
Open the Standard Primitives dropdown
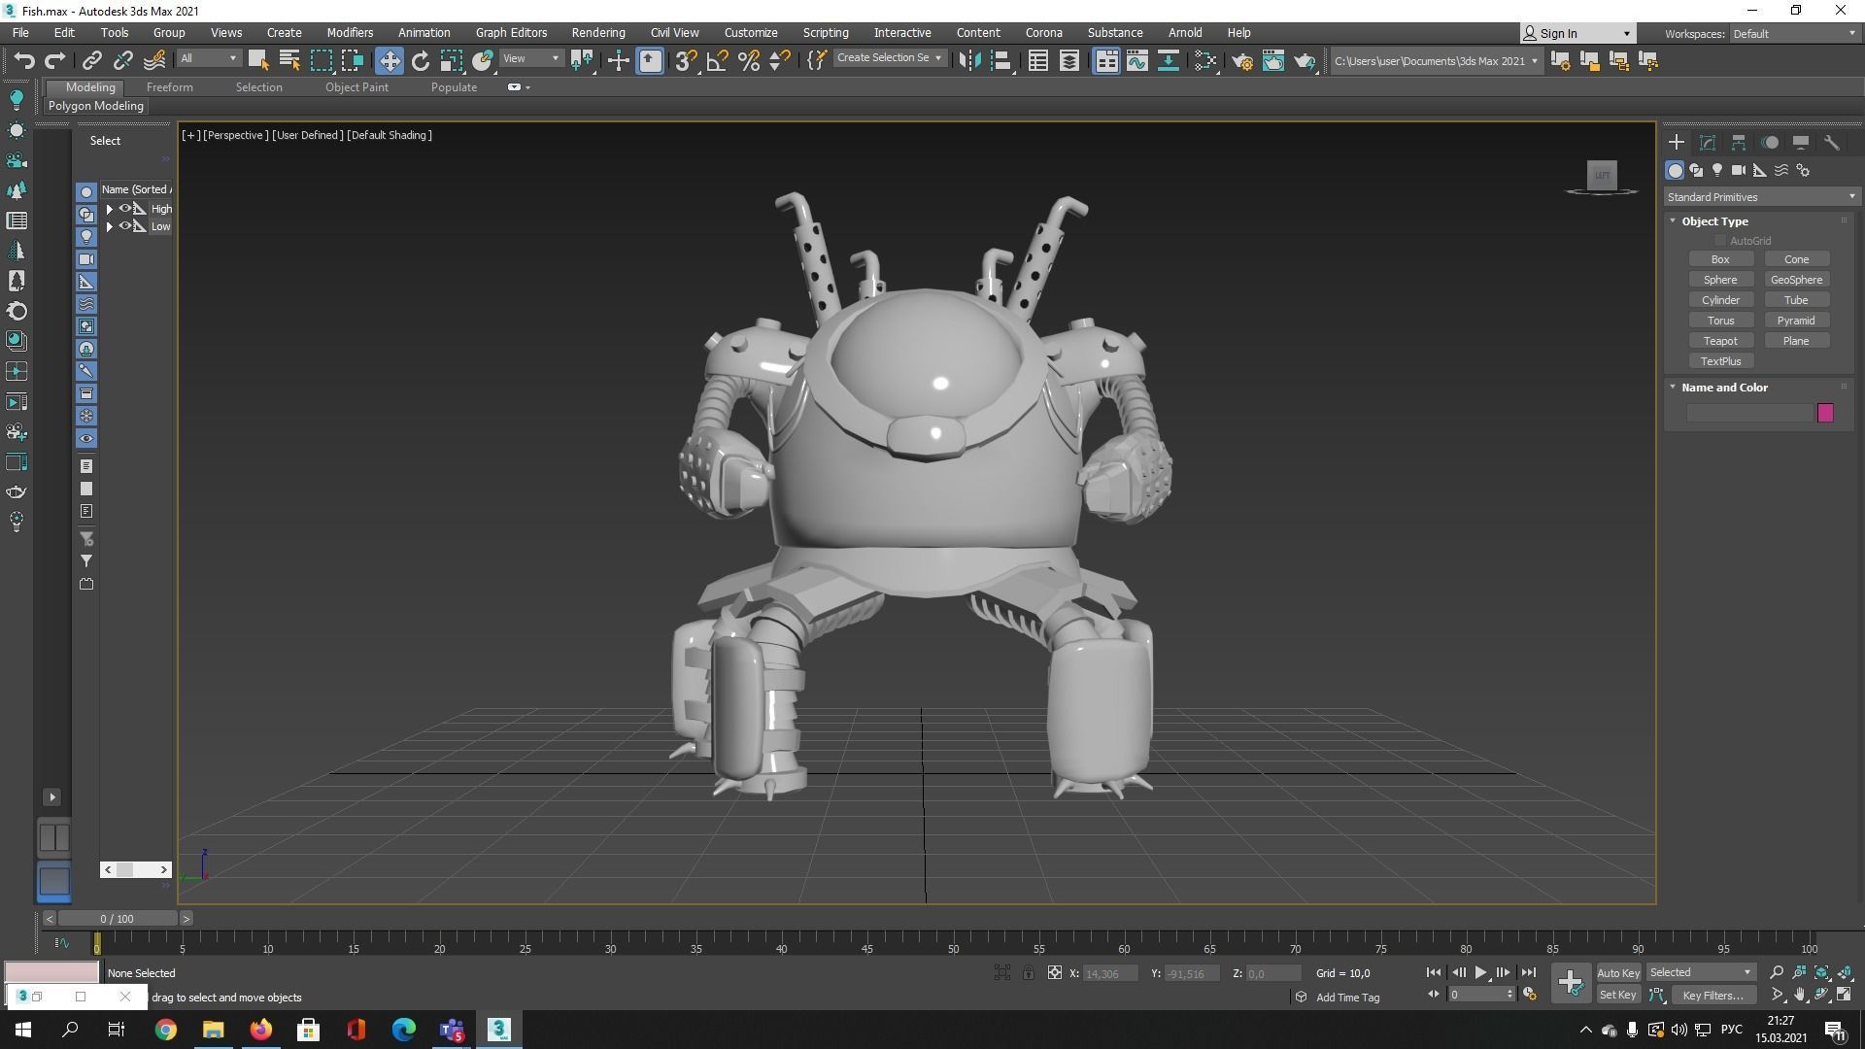[x=1760, y=197]
